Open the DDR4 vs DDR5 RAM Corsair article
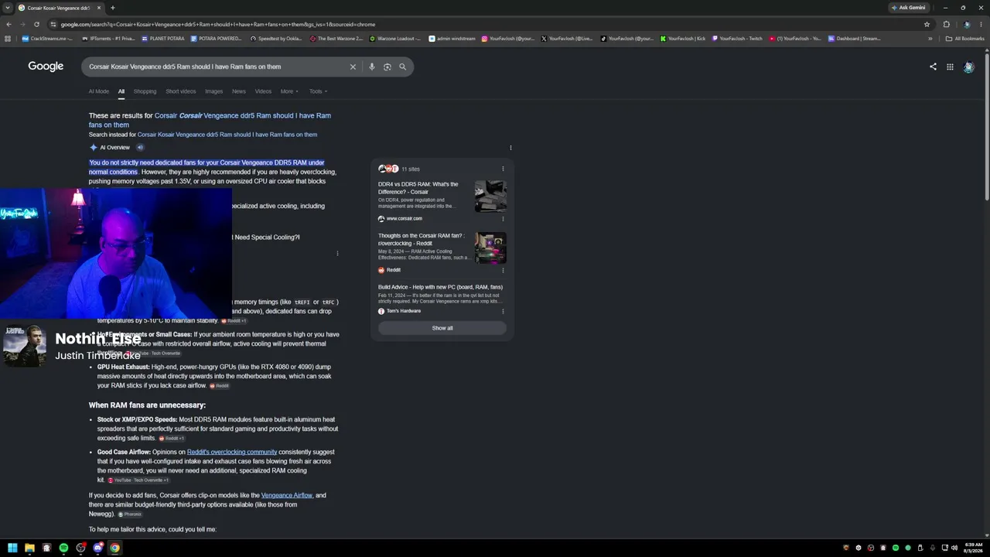 [x=418, y=188]
